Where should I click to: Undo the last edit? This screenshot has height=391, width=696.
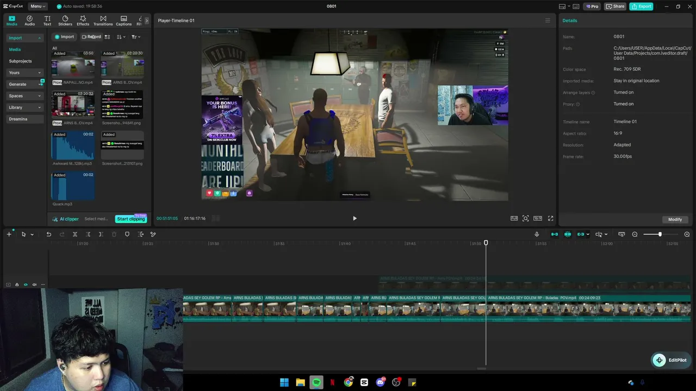click(x=48, y=234)
